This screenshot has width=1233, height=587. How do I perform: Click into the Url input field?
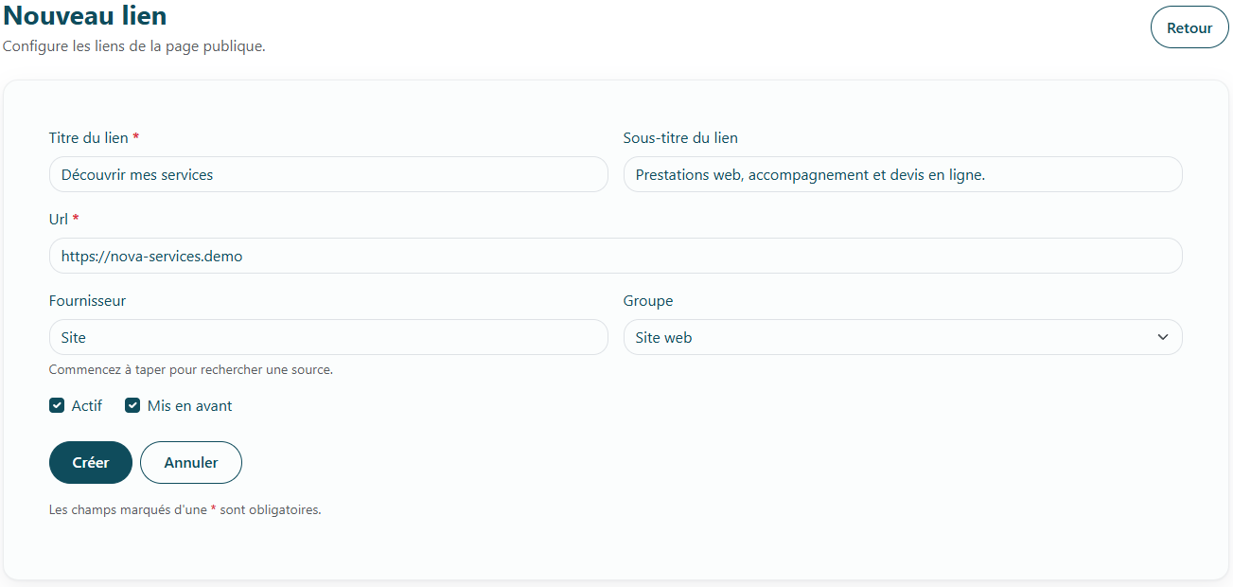[616, 256]
